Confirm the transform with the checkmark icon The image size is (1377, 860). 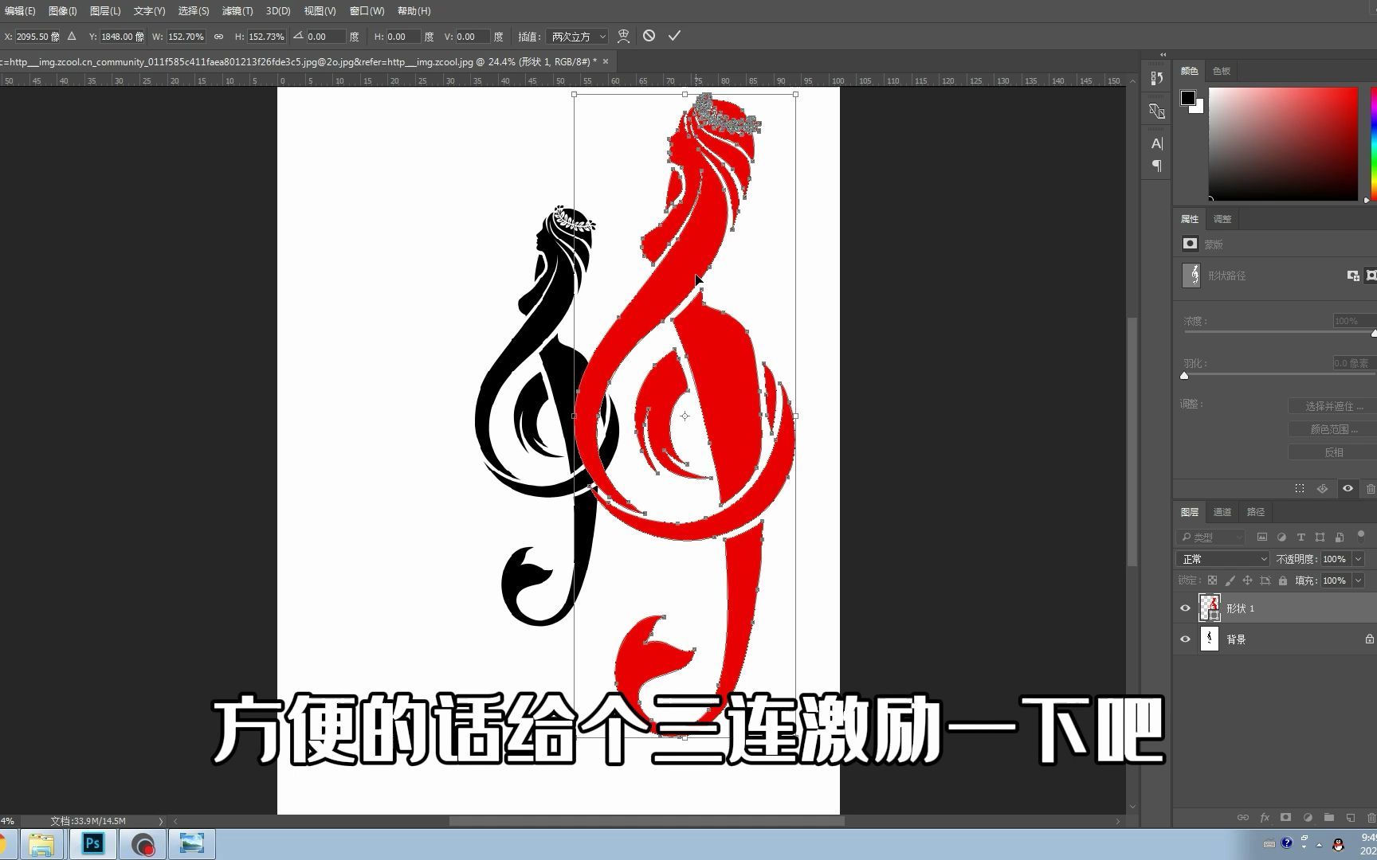(675, 36)
